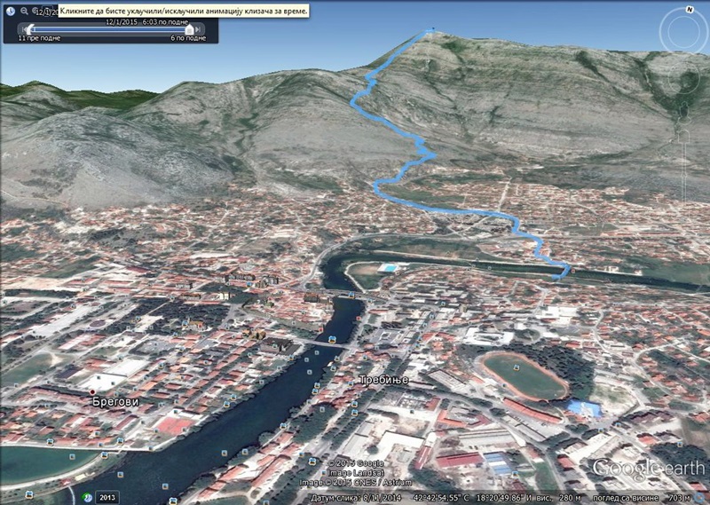Click the N north compass marker

click(x=689, y=9)
